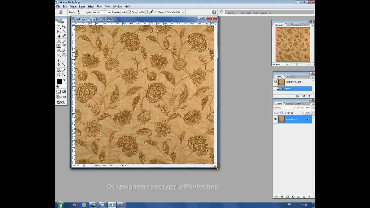Select the Zoom magnifier tool
370x208 pixels.
coord(64,75)
